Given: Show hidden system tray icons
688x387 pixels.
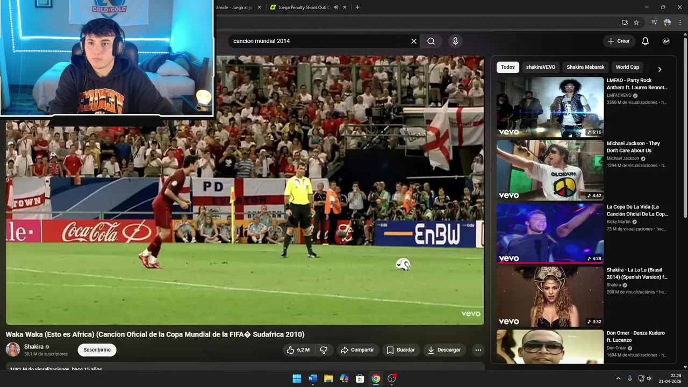Looking at the screenshot, I should tap(618, 378).
